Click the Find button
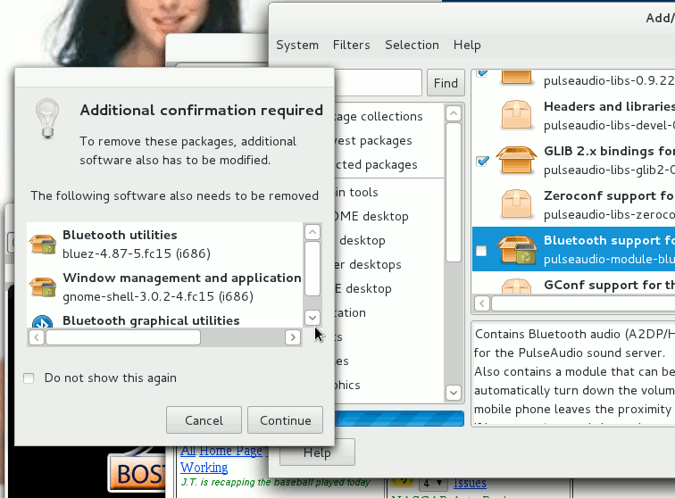The width and height of the screenshot is (675, 498). 446,83
